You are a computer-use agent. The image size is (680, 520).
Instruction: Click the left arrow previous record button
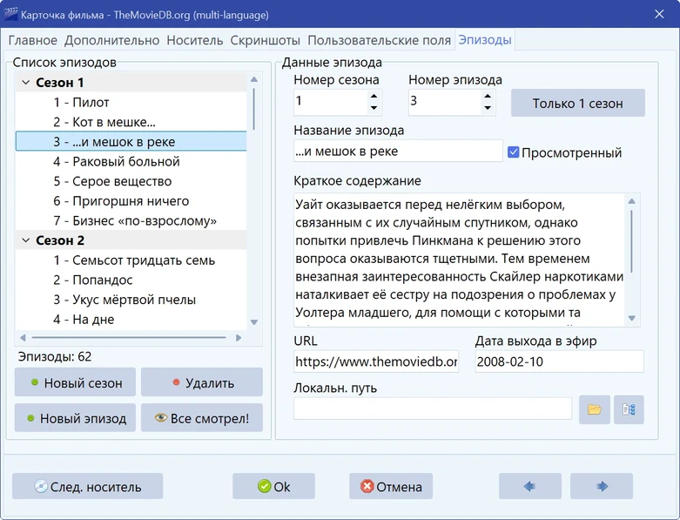tap(530, 486)
